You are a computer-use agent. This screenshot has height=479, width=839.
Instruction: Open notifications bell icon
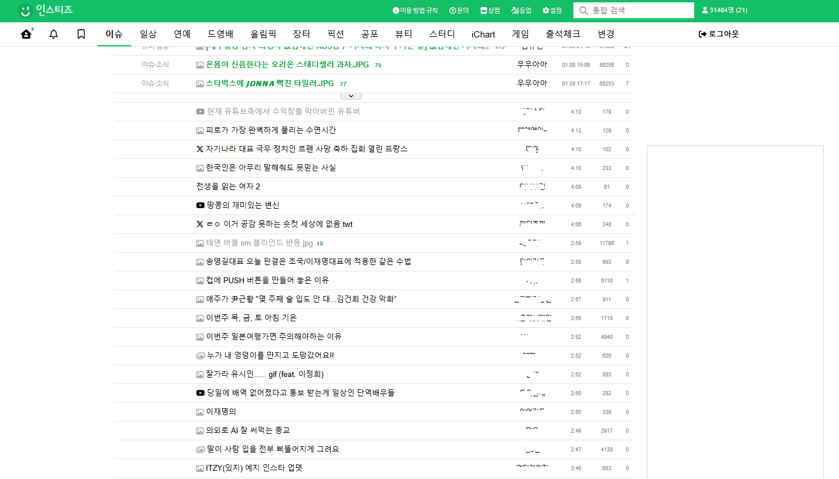point(53,34)
